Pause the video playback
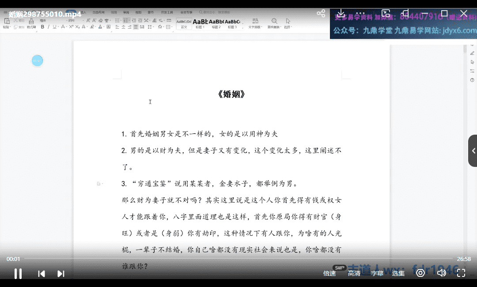The image size is (477, 287). (x=18, y=273)
